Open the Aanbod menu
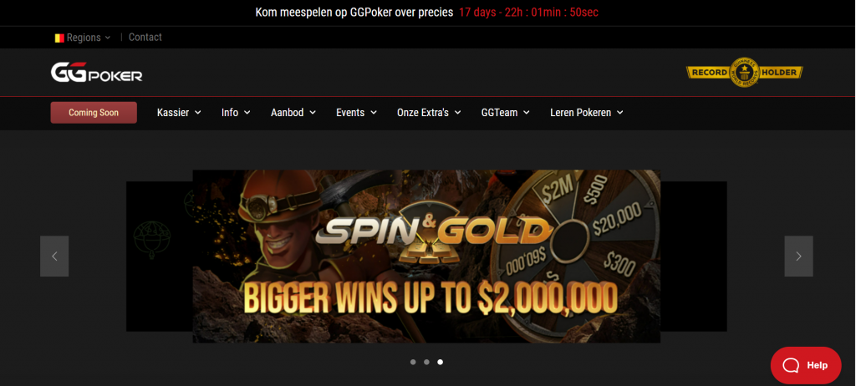856x386 pixels. click(x=293, y=113)
